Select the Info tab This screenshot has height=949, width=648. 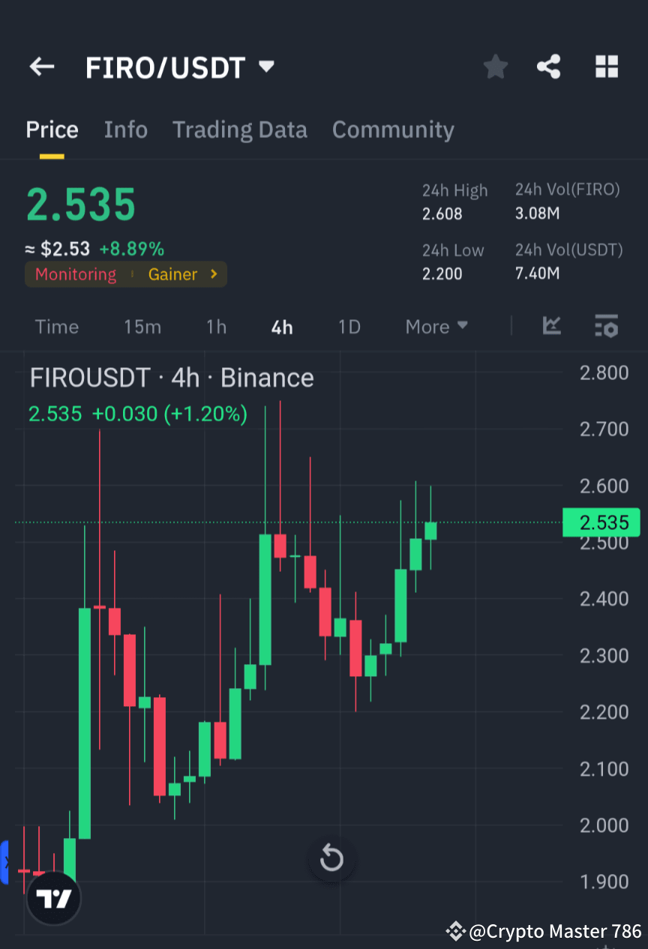125,129
